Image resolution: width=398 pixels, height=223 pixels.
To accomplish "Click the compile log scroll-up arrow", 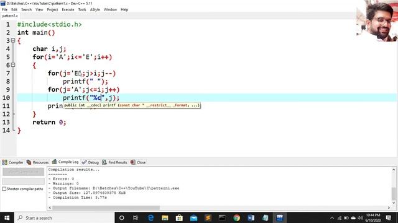I will point(394,170).
